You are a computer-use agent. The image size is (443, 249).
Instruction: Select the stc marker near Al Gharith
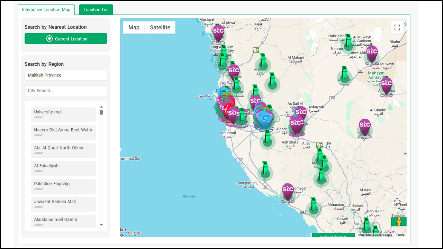(x=365, y=128)
